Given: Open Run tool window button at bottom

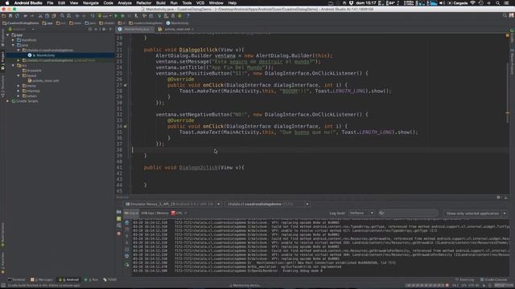Looking at the screenshot, I should coord(91,280).
